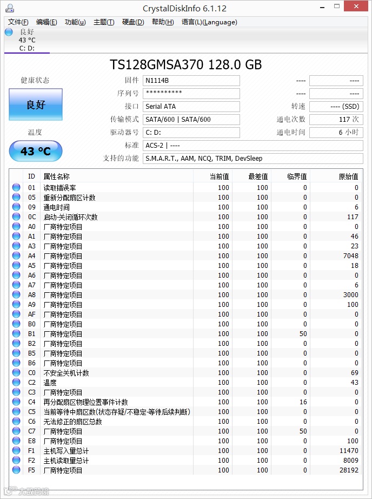The height and width of the screenshot is (499, 372).
Task: Click the CrystalDiskInfo title bar app icon
Action: 10,8
